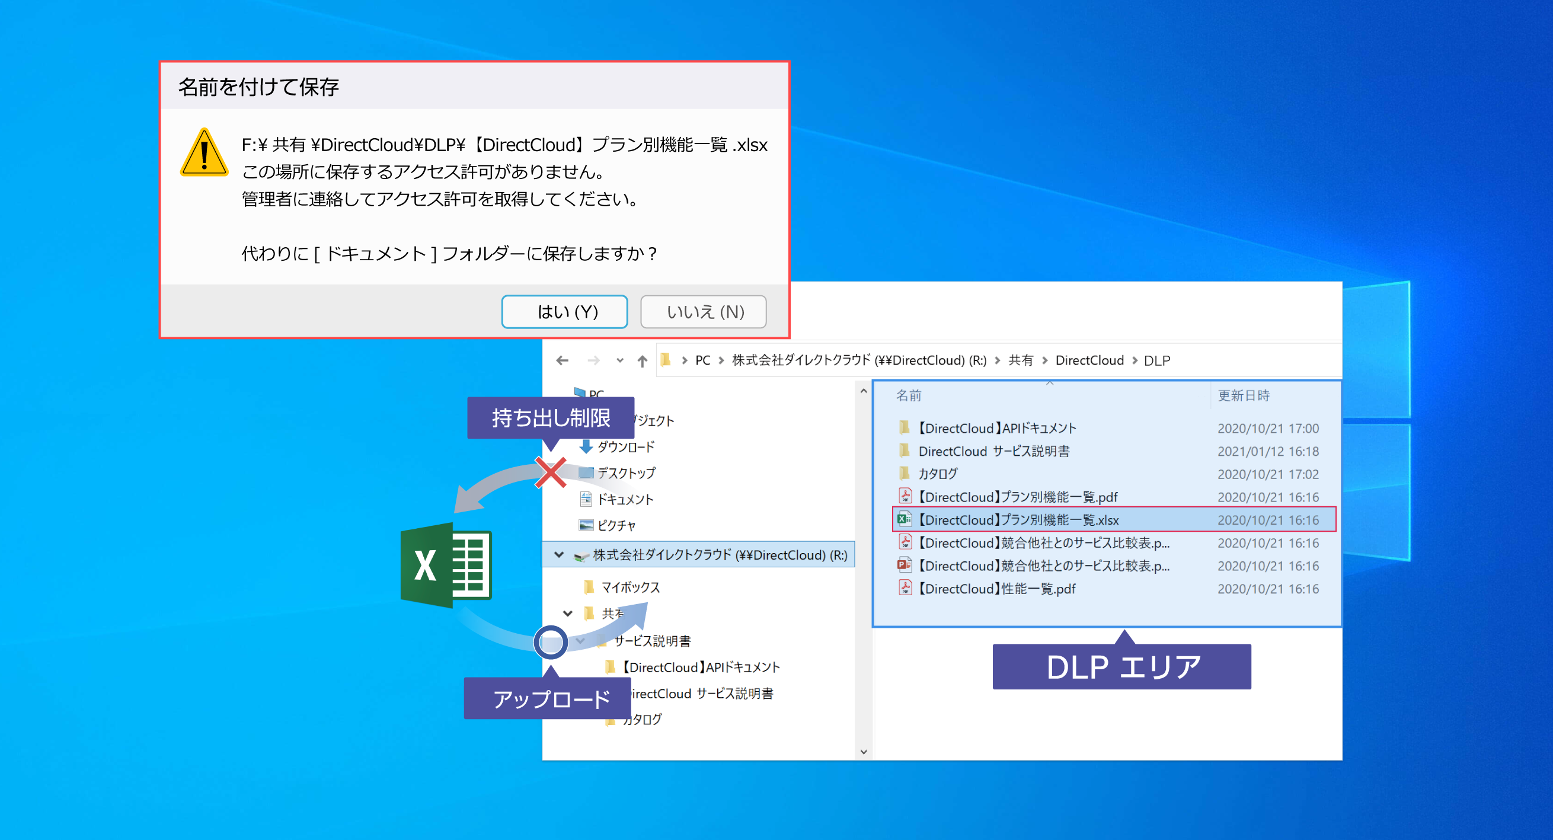Select DLP in the address breadcrumb

[1157, 360]
